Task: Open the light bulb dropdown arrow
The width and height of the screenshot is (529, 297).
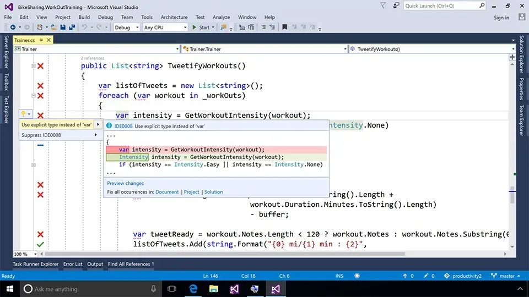Action: (x=29, y=114)
